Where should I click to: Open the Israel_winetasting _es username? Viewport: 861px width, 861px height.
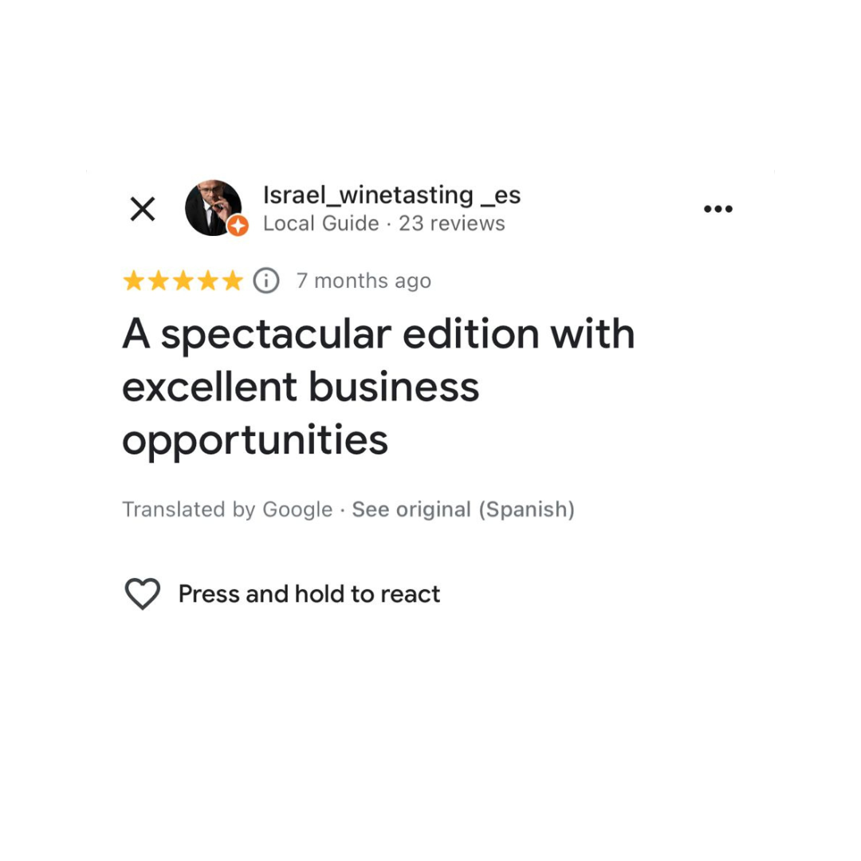[391, 195]
